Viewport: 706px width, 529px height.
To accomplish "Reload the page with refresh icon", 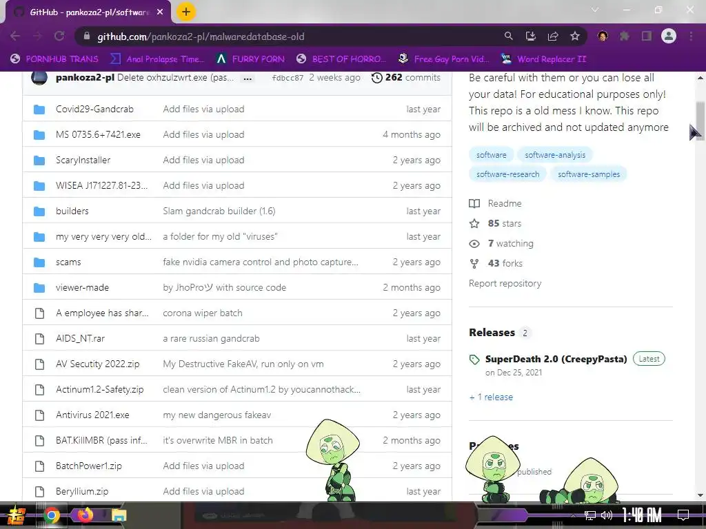I will 59,37.
